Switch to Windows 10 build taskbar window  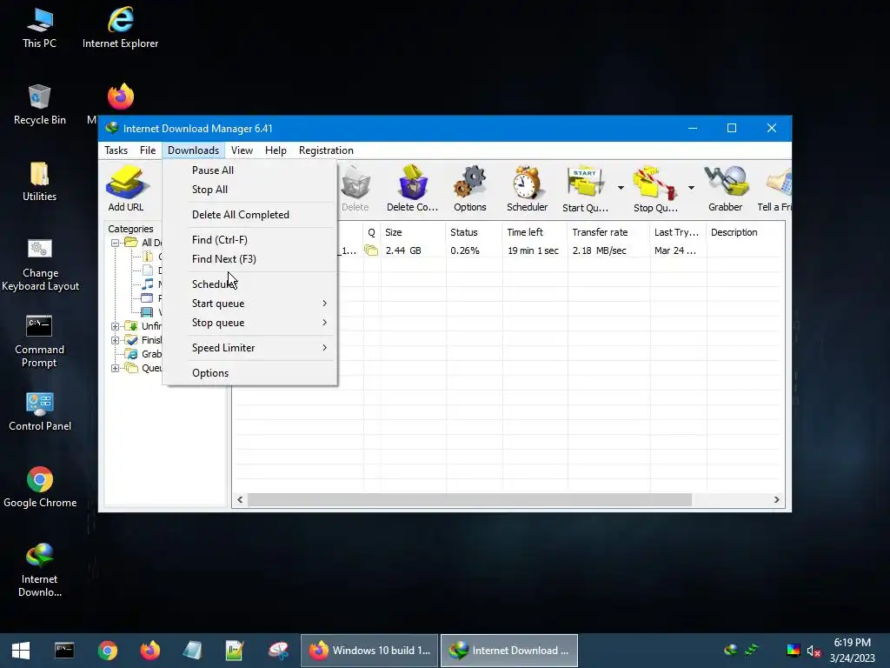(369, 651)
